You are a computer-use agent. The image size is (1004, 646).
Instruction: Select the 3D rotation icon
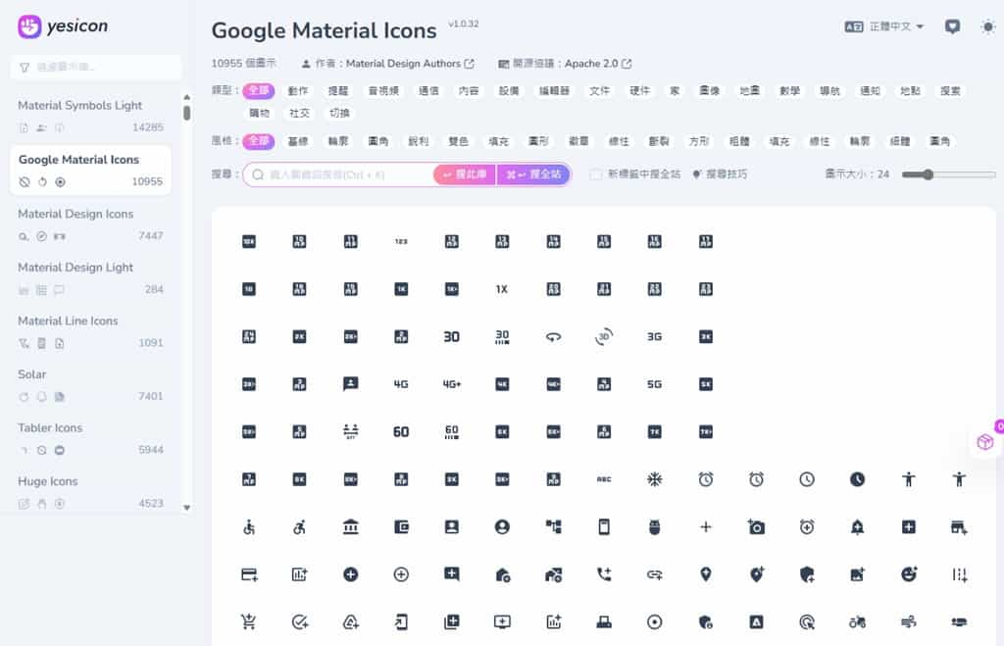coord(603,337)
